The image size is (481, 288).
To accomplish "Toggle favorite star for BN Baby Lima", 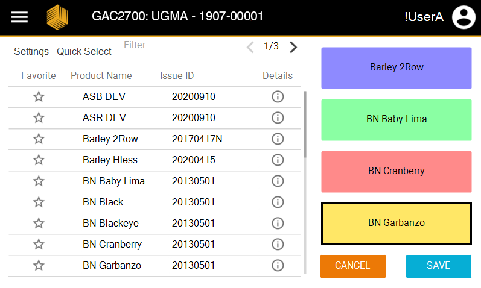I will [39, 181].
